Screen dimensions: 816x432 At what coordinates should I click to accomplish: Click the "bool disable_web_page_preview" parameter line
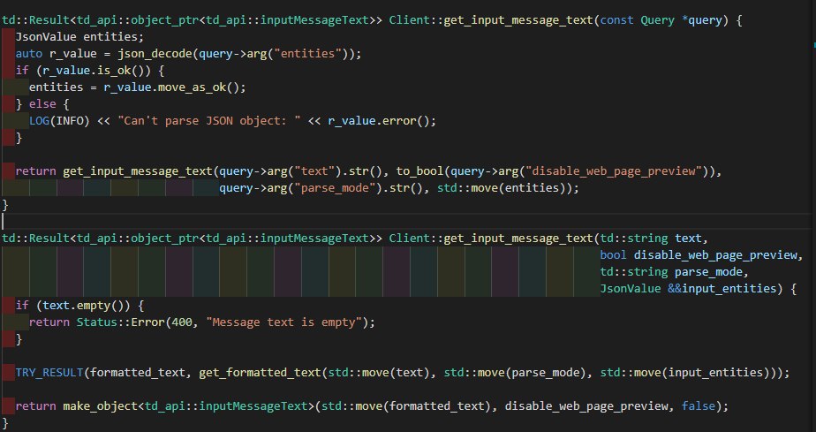tap(699, 255)
